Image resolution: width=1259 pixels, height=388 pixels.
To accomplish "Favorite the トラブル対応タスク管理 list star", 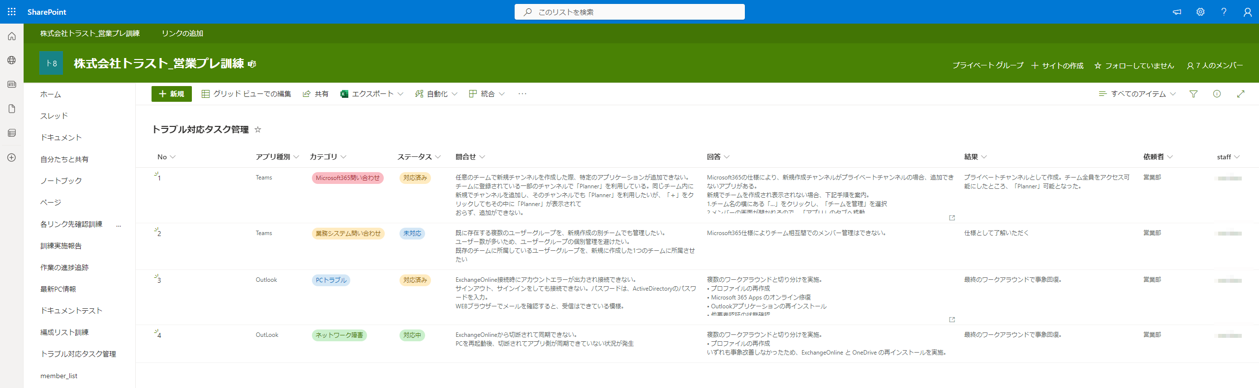I will [x=258, y=130].
